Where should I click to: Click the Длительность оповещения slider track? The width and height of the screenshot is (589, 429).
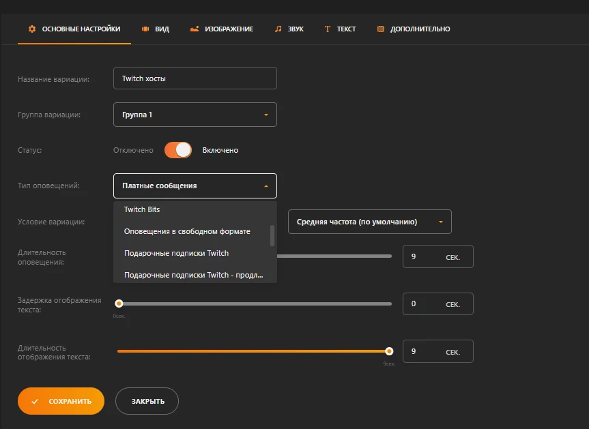tap(334, 256)
